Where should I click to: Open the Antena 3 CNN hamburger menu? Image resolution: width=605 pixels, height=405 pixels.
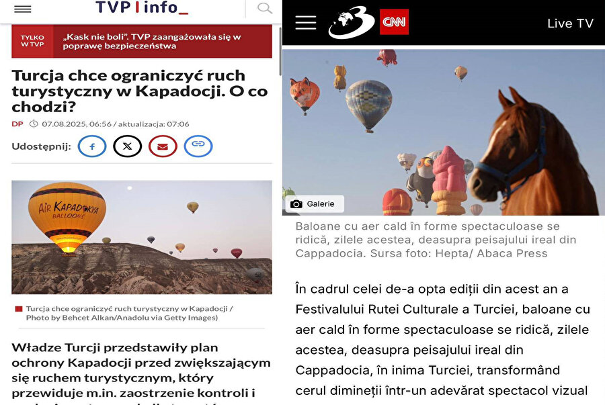(306, 23)
